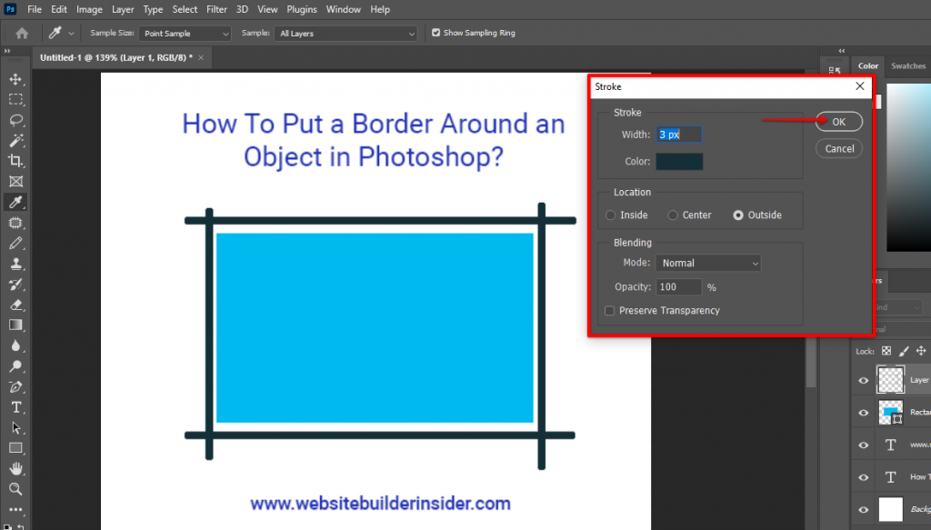Screen dimensions: 931x530
Task: Open the blending Mode dropdown
Action: [x=707, y=262]
